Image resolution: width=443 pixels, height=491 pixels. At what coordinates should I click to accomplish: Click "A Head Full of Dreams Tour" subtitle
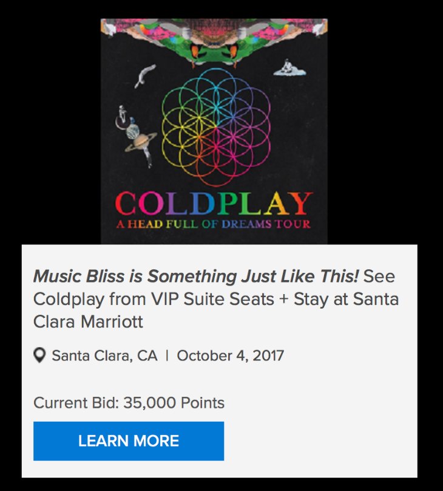click(213, 224)
